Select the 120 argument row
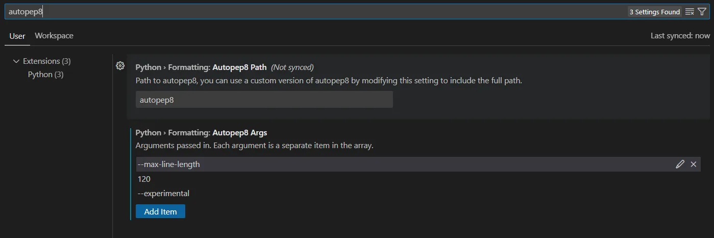The height and width of the screenshot is (238, 714). tap(144, 179)
